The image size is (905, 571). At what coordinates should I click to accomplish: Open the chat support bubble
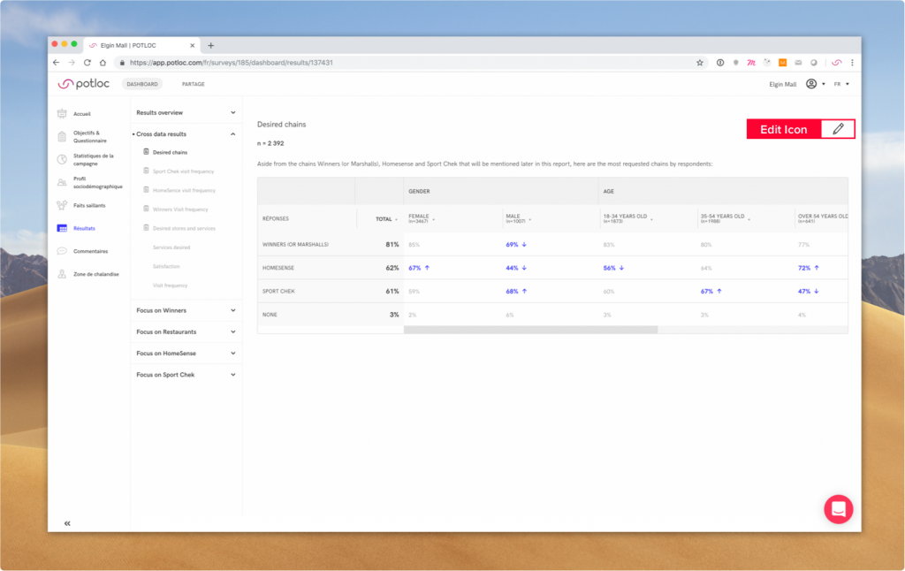838,509
